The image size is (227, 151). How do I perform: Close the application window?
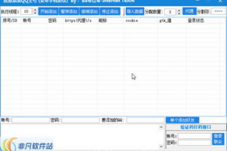pyautogui.click(x=220, y=1)
